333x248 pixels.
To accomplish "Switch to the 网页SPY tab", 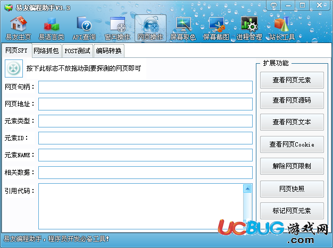I will click(16, 50).
